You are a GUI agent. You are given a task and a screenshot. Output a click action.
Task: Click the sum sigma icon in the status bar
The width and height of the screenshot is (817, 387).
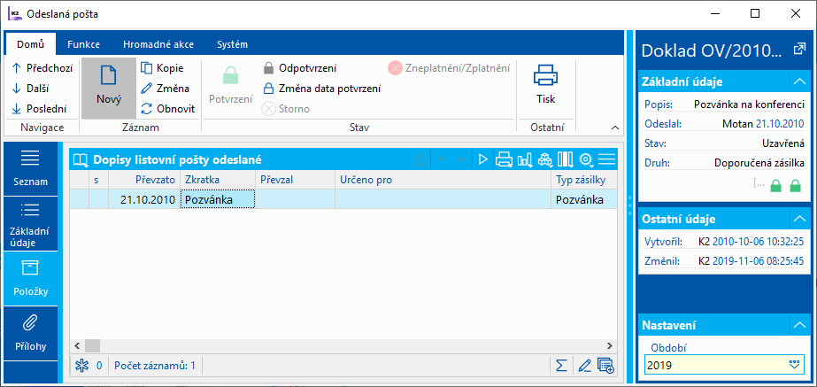[x=560, y=366]
